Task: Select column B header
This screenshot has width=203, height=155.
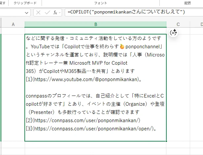Action: click(x=95, y=24)
